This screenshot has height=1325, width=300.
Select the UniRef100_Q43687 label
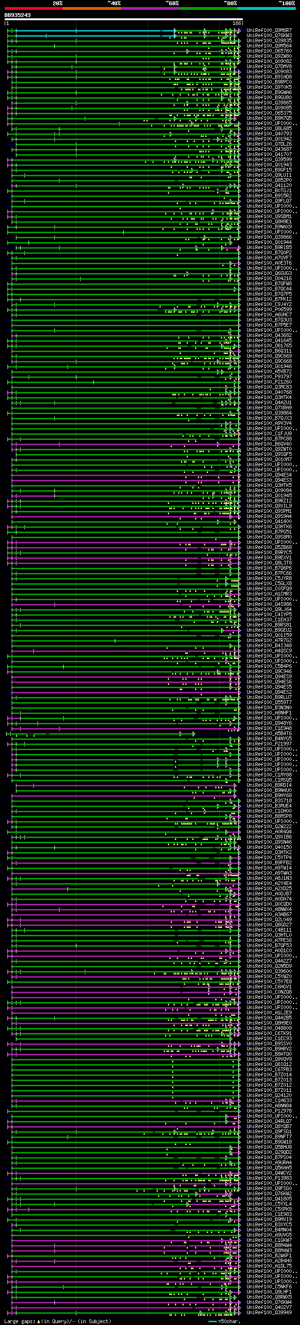pyautogui.click(x=269, y=149)
